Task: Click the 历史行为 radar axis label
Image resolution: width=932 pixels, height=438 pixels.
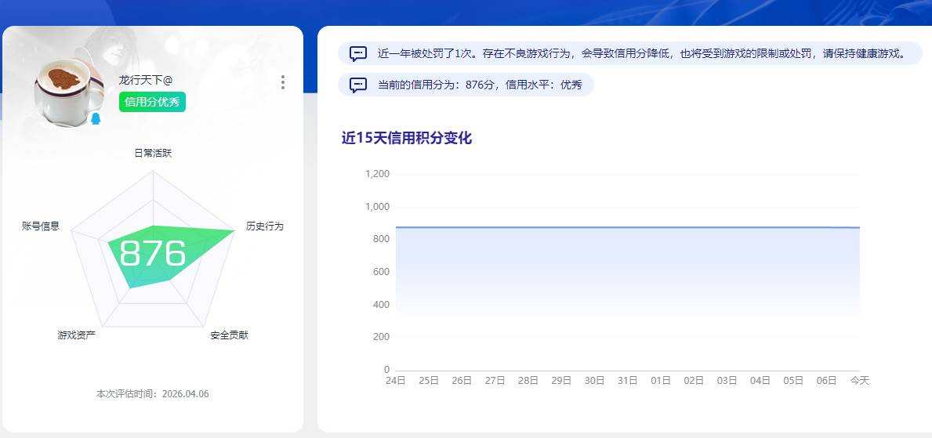Action: tap(264, 226)
